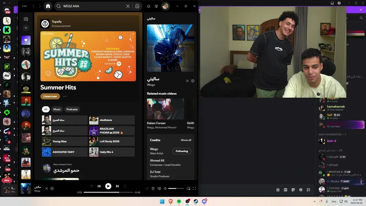The image size is (366, 206).
Task: Open Discord apps launcher icon
Action: pyautogui.click(x=308, y=190)
